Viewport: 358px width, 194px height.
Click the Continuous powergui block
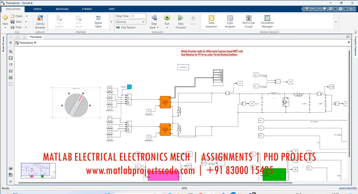click(183, 67)
